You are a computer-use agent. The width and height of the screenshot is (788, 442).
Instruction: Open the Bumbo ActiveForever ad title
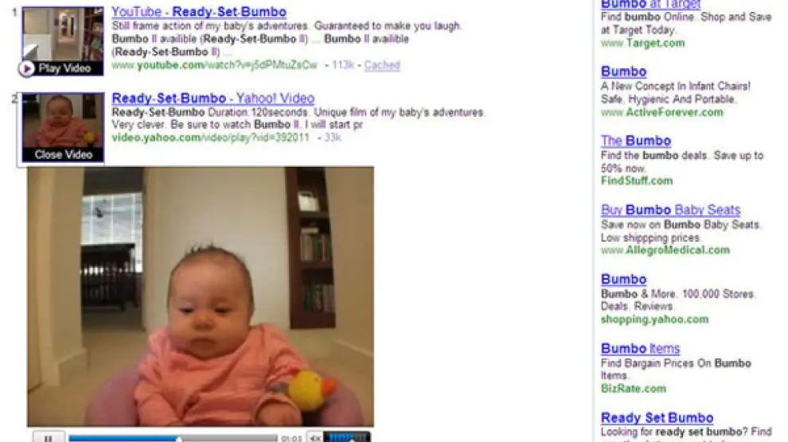624,72
